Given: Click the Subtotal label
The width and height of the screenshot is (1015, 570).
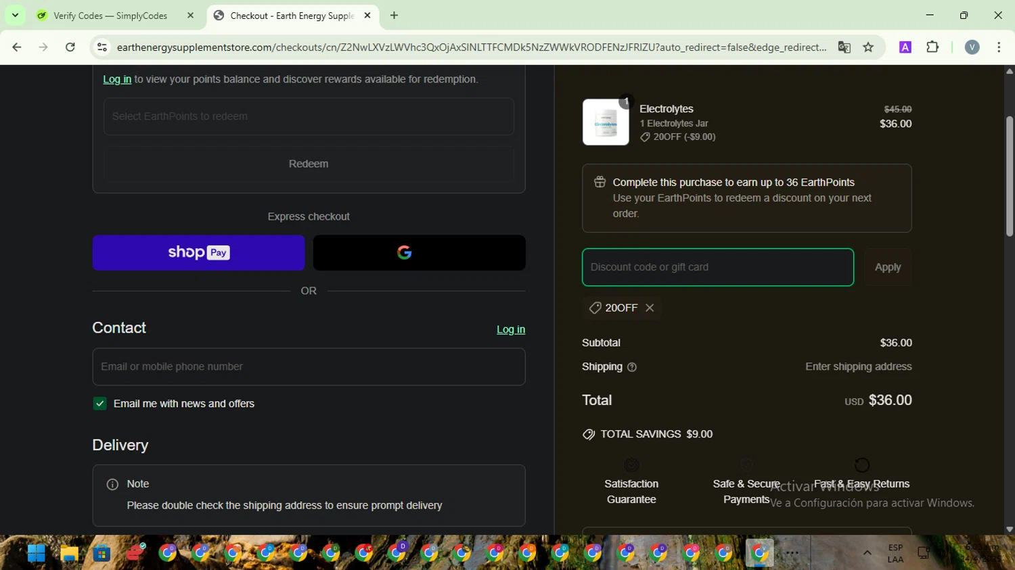Looking at the screenshot, I should coord(601,343).
